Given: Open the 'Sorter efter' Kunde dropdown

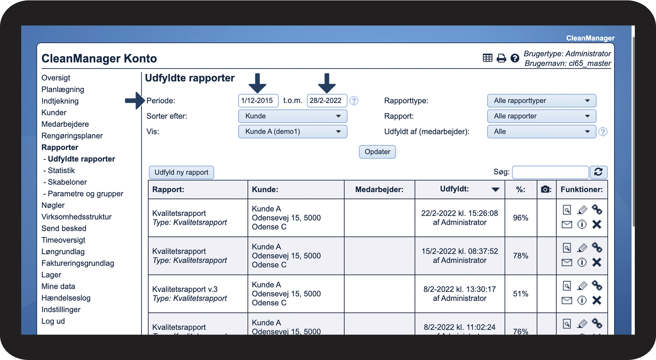Looking at the screenshot, I should 293,116.
